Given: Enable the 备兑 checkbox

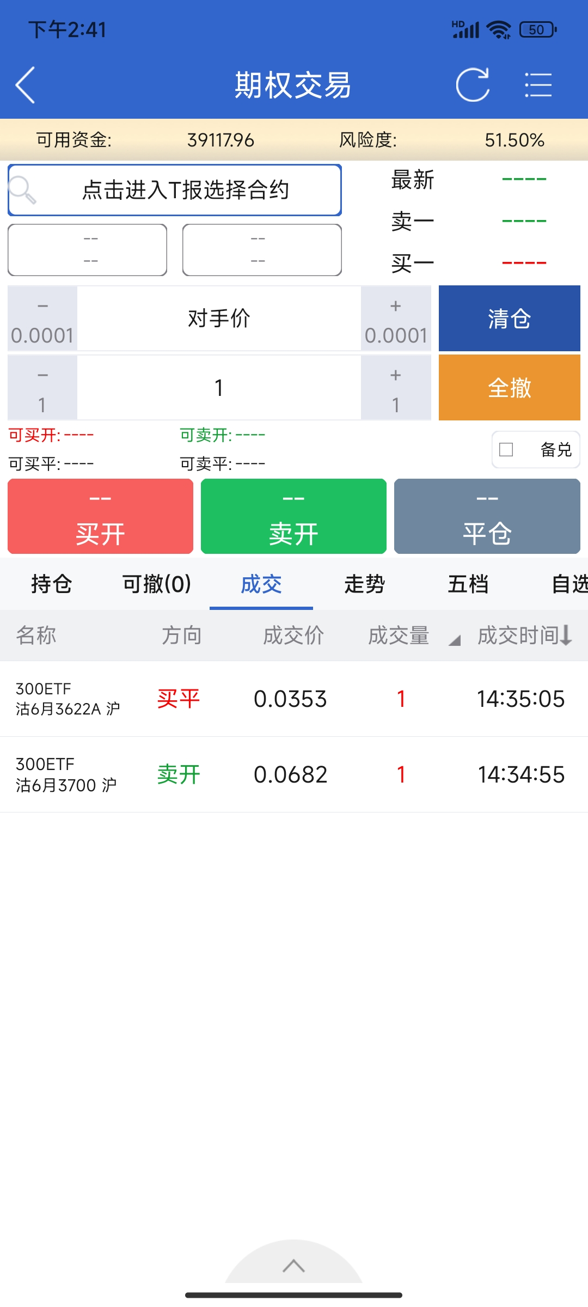Looking at the screenshot, I should [506, 450].
